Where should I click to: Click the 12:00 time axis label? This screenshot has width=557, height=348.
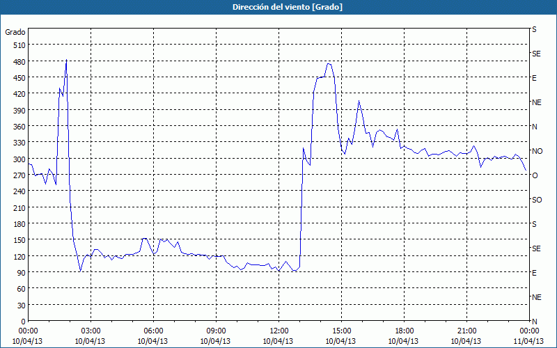pyautogui.click(x=279, y=331)
